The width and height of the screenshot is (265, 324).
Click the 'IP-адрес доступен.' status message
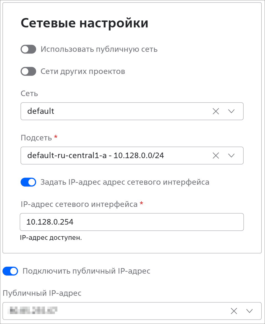tap(51, 238)
